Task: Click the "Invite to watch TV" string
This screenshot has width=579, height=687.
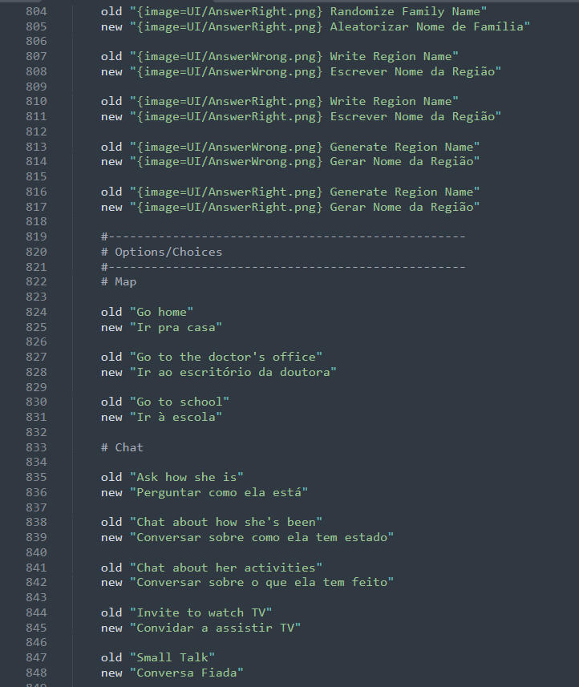Action: (200, 612)
